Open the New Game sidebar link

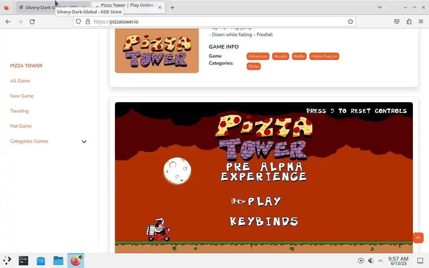point(22,96)
